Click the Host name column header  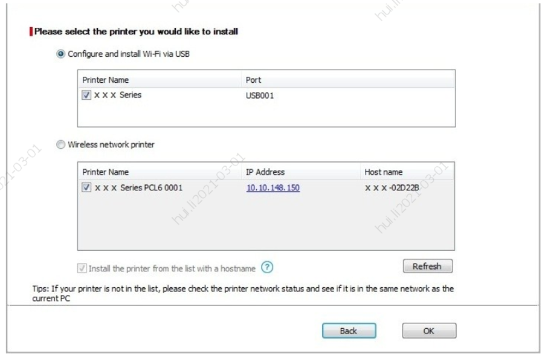(x=383, y=172)
